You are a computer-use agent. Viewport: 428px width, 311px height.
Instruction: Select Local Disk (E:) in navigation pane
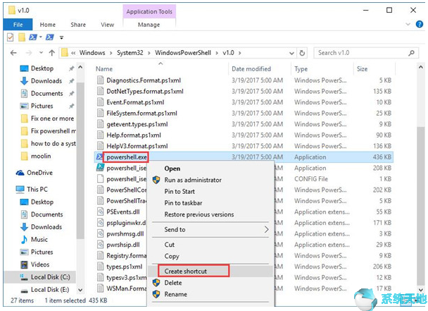[x=50, y=289]
